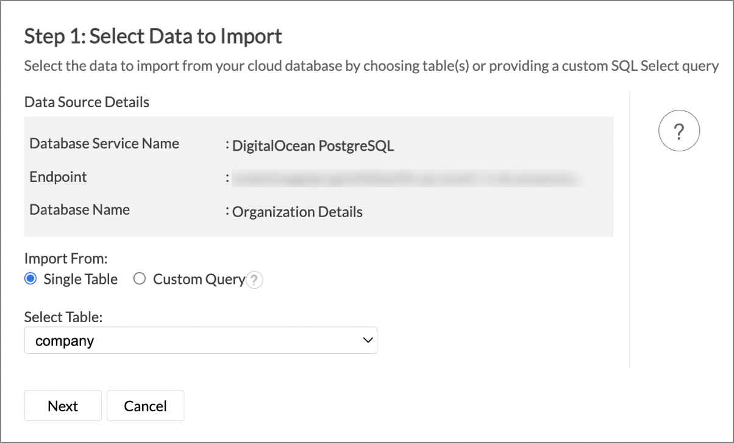The height and width of the screenshot is (443, 734).
Task: Click the 'Database Name' field label
Action: pos(80,209)
